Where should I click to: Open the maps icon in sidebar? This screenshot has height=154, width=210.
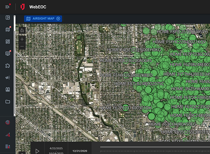pos(8,30)
